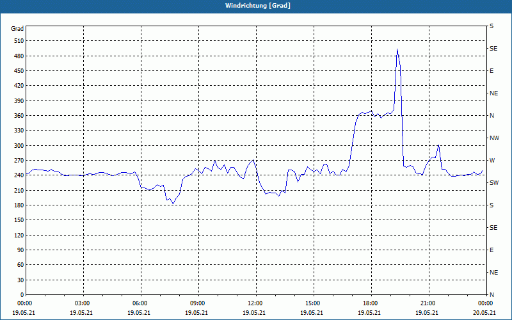This screenshot has width=512, height=320.
Task: Select the 30 value on the y-axis
Action: click(20, 280)
